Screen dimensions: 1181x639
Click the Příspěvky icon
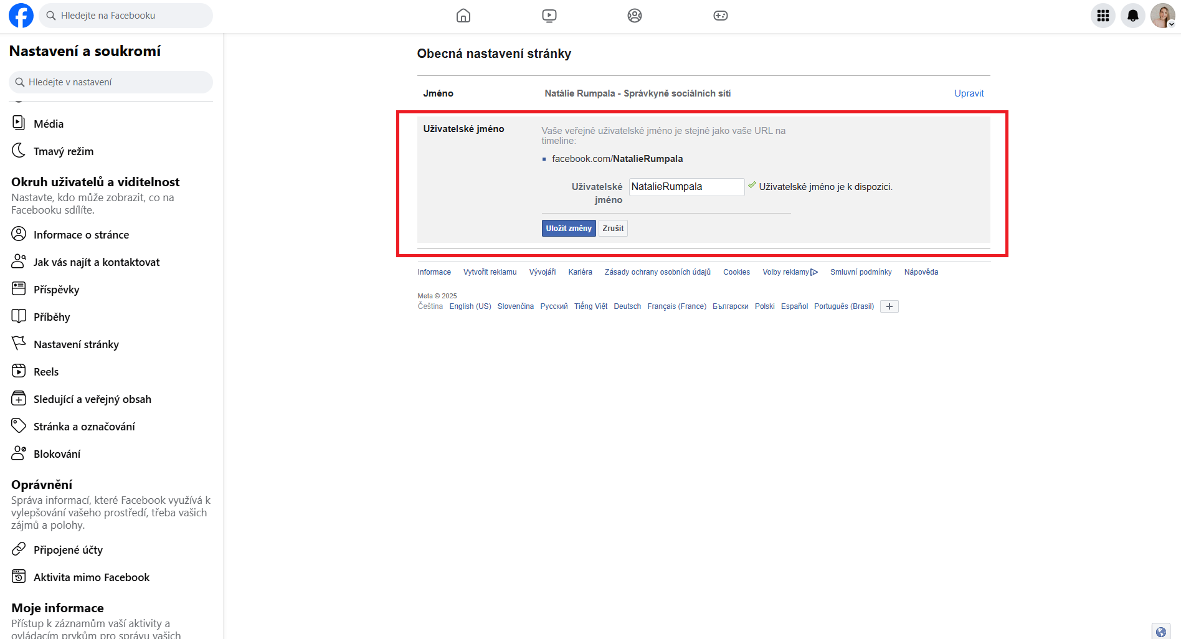click(19, 288)
